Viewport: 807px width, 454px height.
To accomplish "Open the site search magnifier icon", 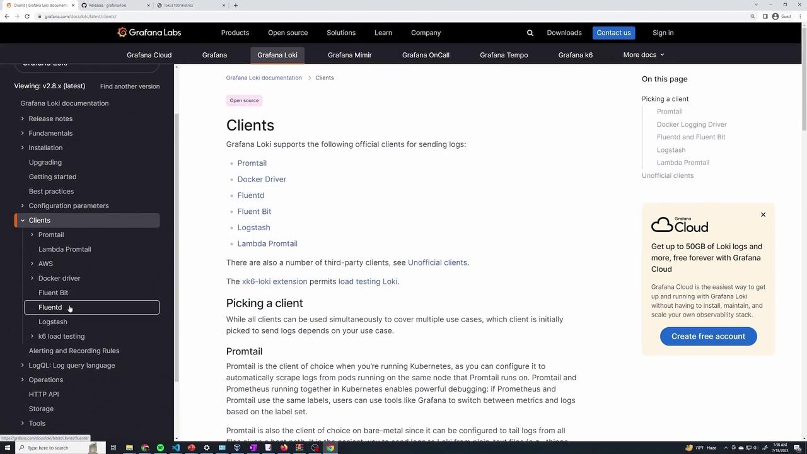I will [x=530, y=33].
